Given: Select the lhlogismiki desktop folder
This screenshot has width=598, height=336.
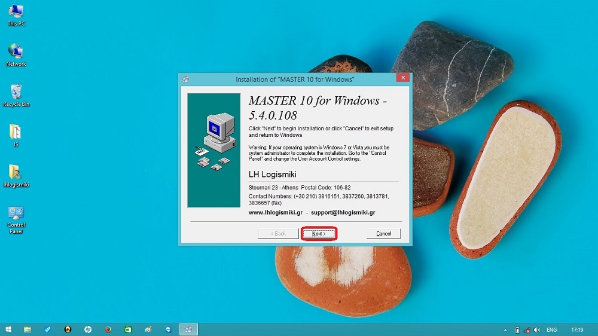Looking at the screenshot, I should click(16, 176).
